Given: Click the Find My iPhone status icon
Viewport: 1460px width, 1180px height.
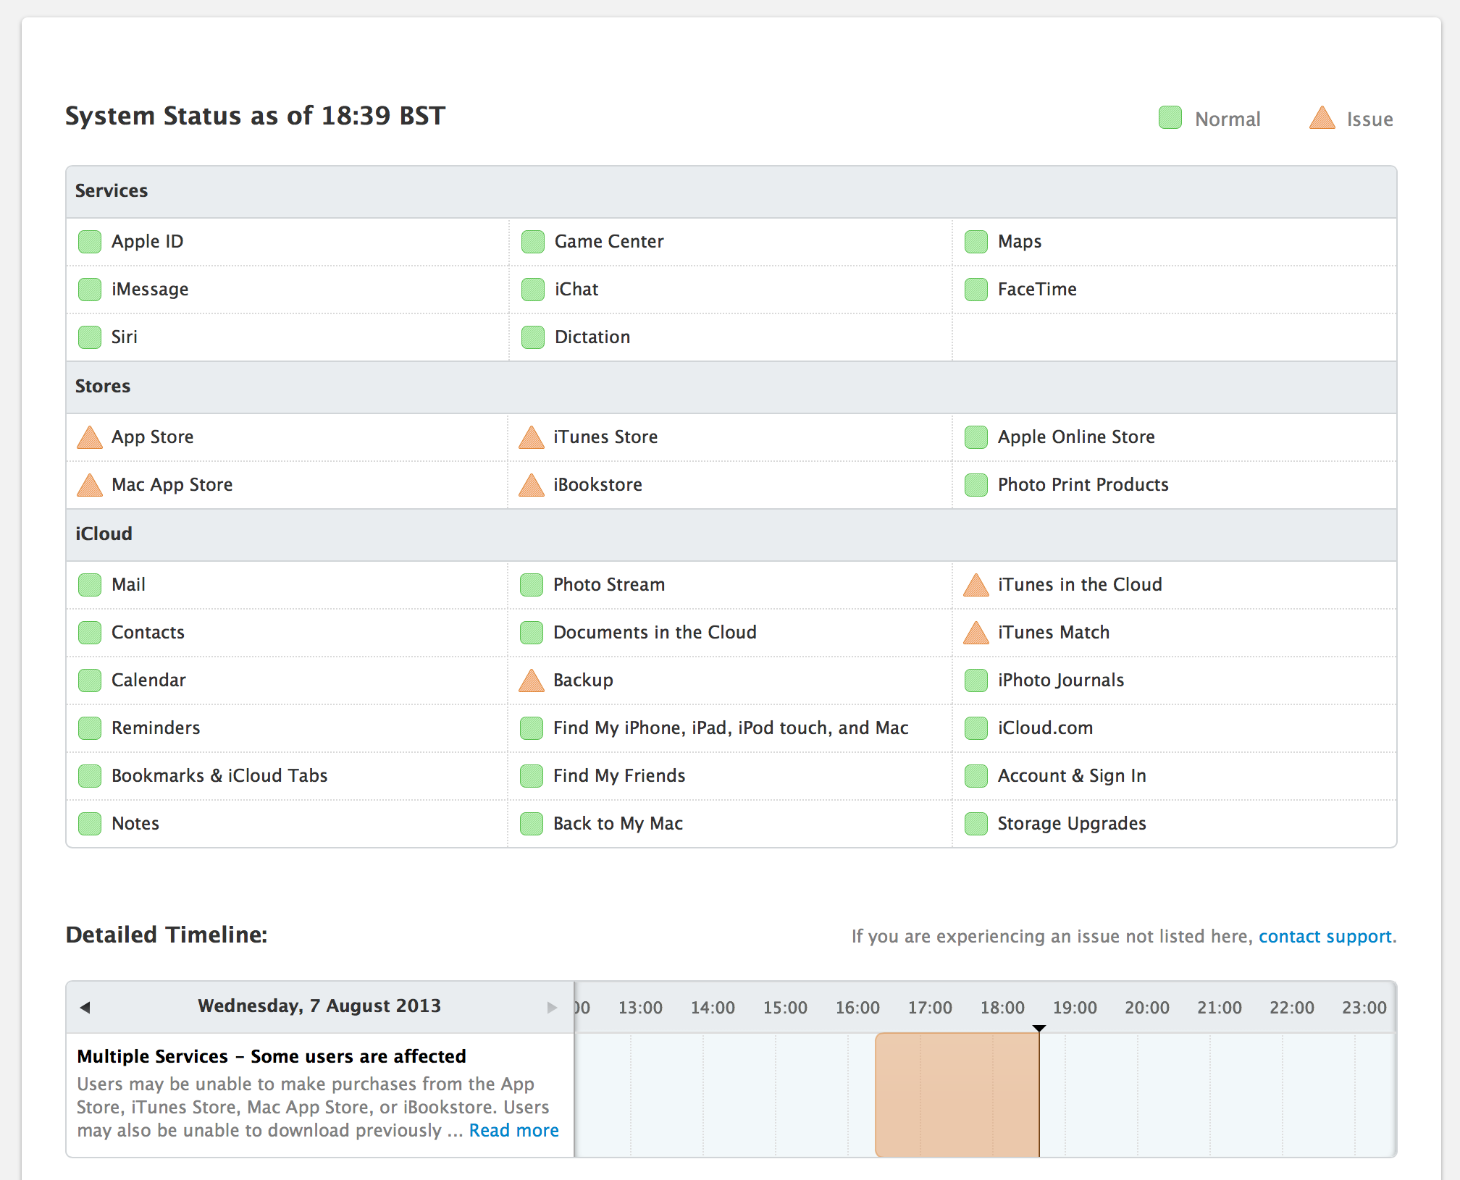Looking at the screenshot, I should 532,728.
